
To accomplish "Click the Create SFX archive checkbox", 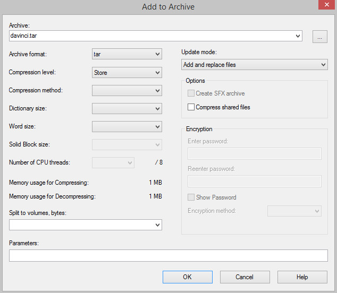I will (191, 93).
